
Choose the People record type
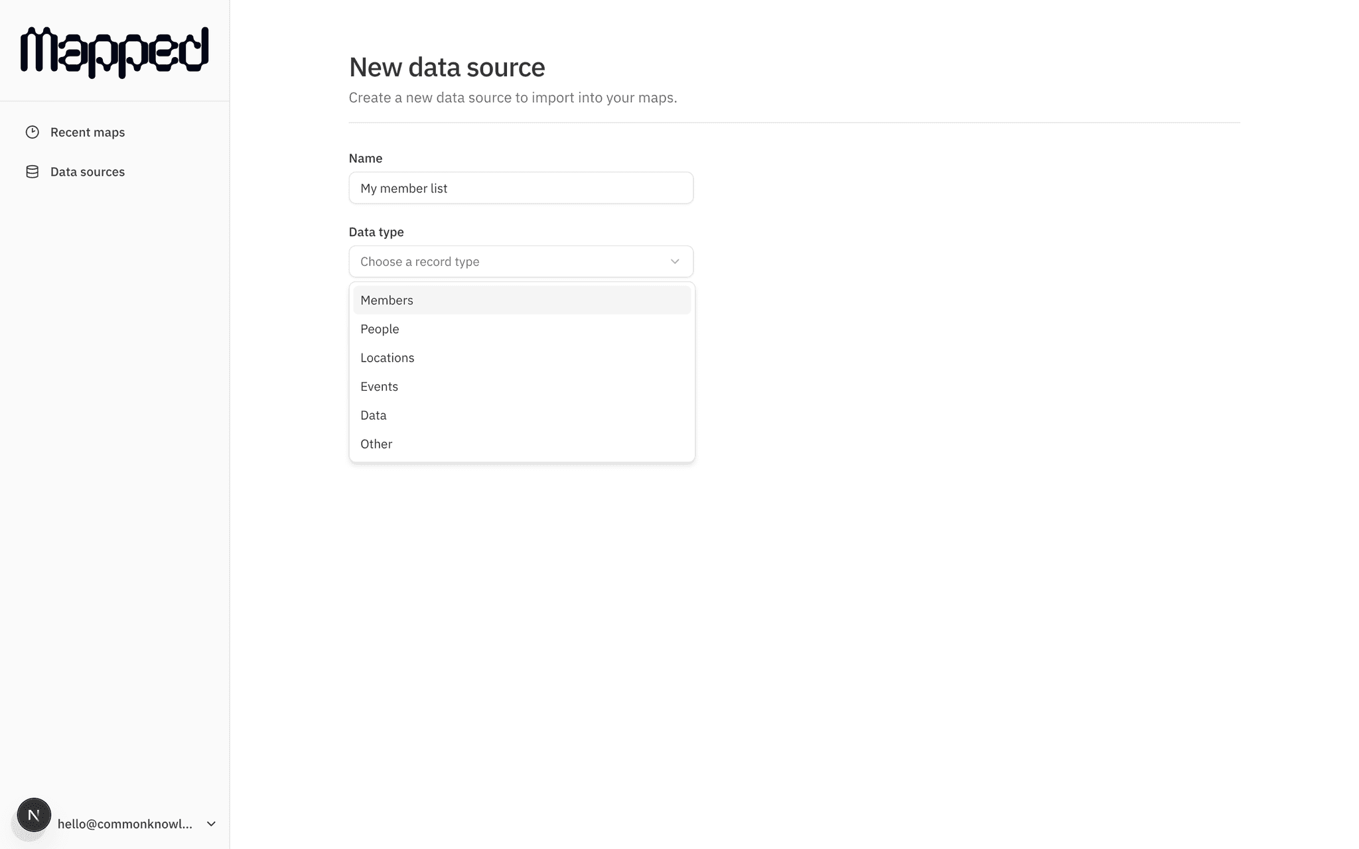(x=380, y=329)
